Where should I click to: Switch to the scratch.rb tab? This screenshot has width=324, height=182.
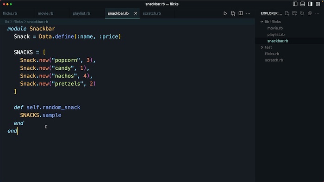coord(152,13)
